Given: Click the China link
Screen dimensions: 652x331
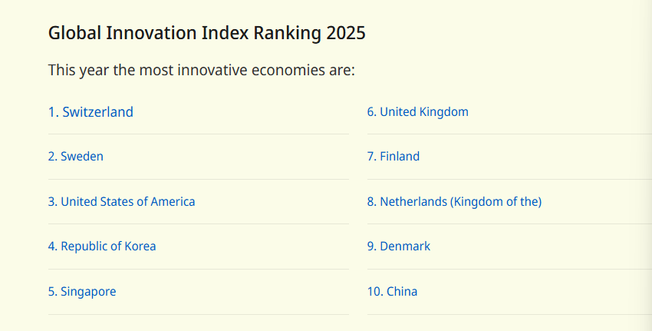Looking at the screenshot, I should tap(392, 292).
